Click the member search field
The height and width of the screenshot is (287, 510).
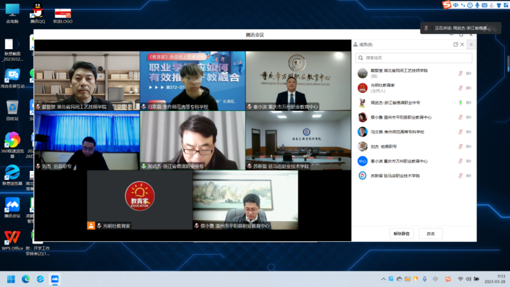414,57
